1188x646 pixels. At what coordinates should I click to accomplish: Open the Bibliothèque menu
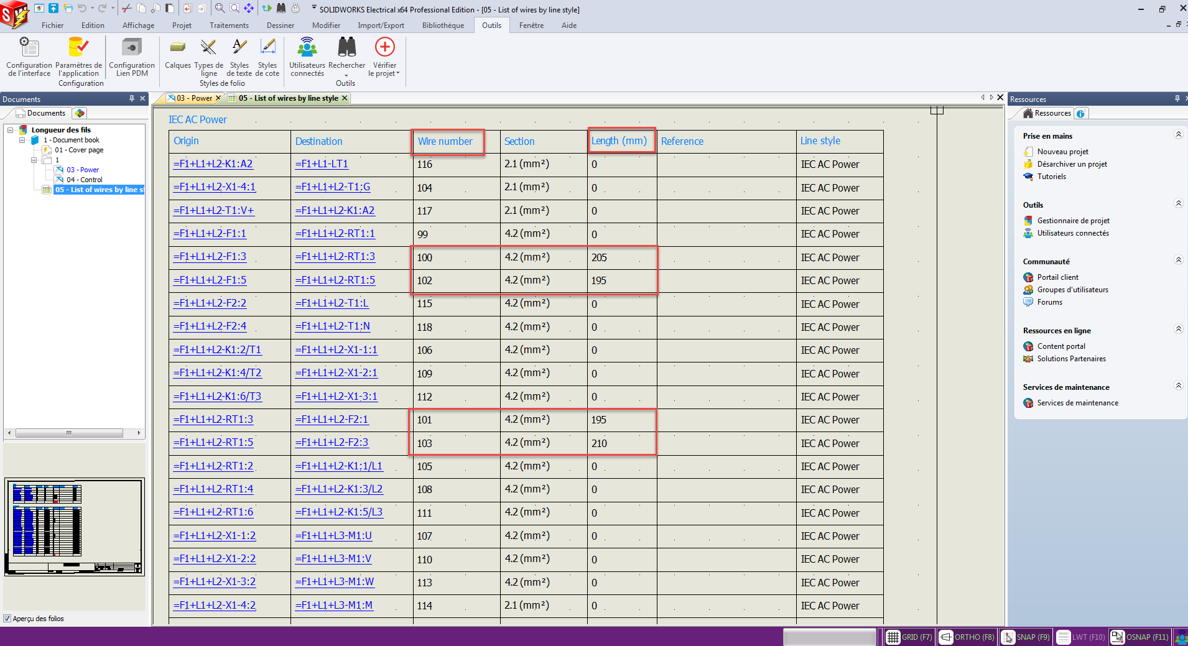click(x=442, y=25)
